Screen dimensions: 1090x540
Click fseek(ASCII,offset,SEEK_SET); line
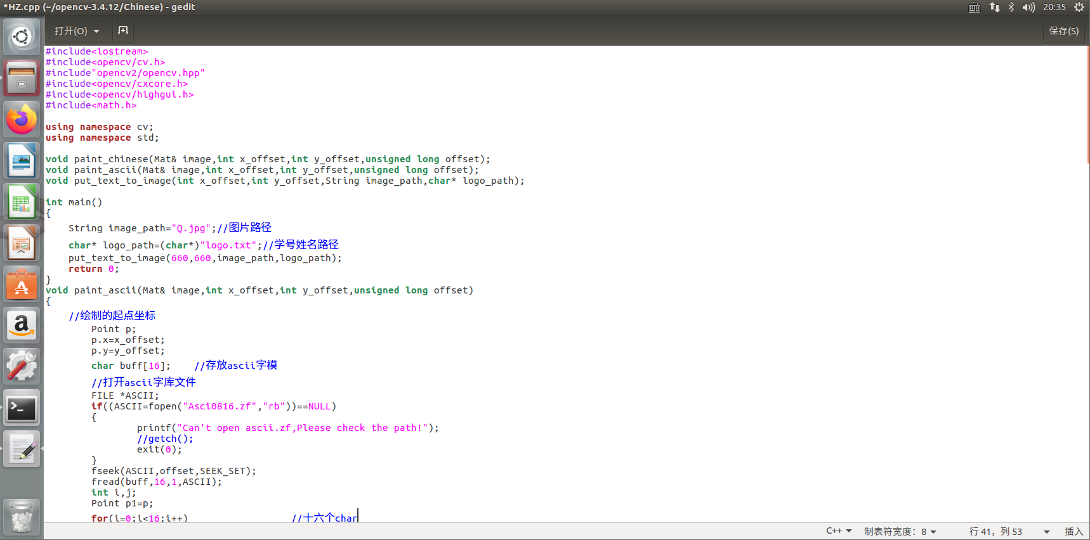click(x=174, y=471)
